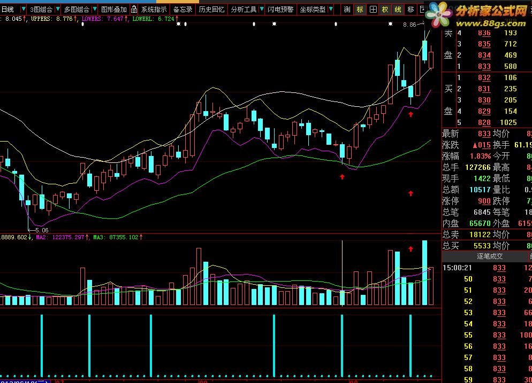Image resolution: width=532 pixels, height=383 pixels.
Task: Click the 最新 price value 833
Action: (484, 134)
